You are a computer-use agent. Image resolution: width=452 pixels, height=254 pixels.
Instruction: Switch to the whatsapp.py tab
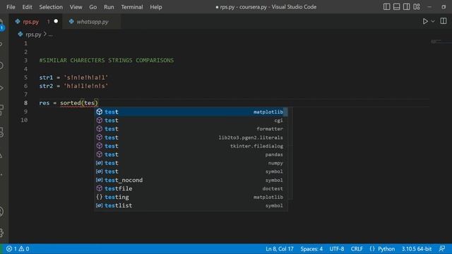93,22
